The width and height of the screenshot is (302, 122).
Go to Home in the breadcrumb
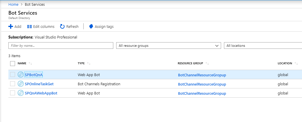[14, 4]
